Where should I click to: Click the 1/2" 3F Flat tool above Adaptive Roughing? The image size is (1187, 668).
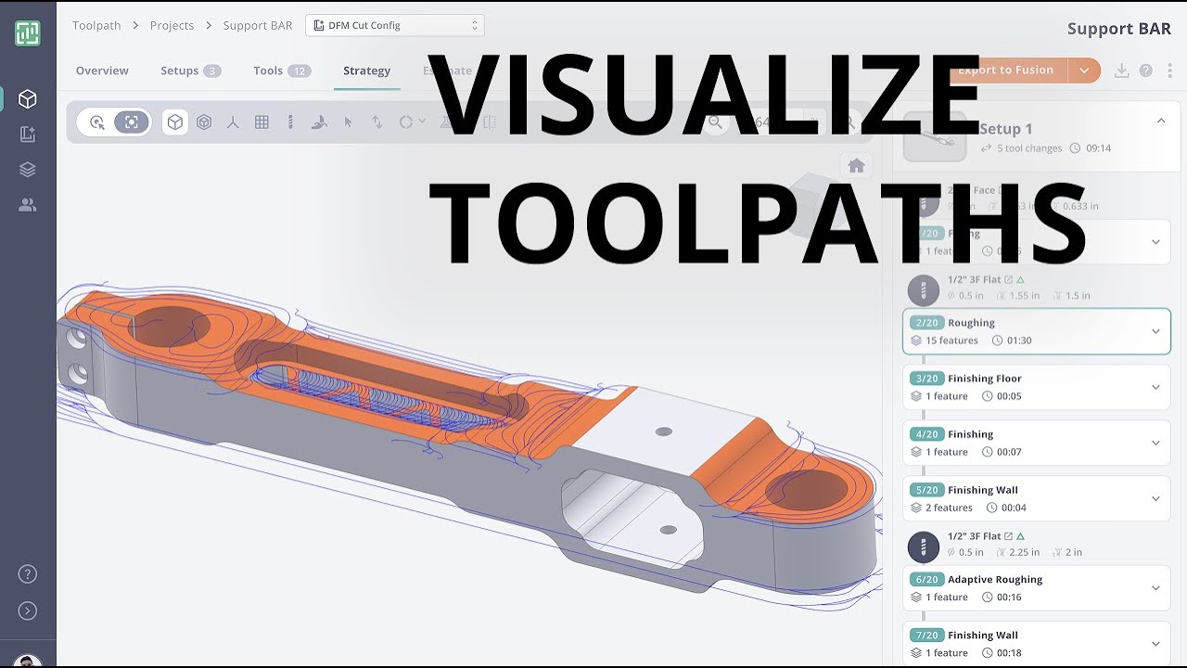coord(974,536)
